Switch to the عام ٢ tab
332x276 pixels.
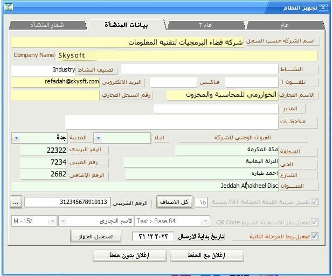tap(205, 25)
